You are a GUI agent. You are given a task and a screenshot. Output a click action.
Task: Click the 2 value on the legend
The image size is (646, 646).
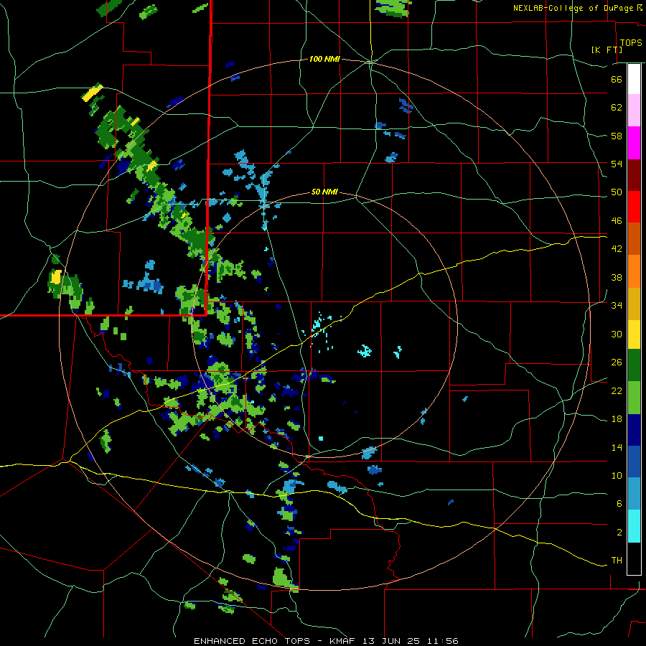click(x=619, y=533)
